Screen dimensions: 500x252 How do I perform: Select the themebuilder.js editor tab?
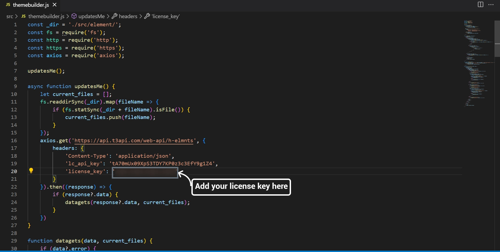pyautogui.click(x=31, y=5)
